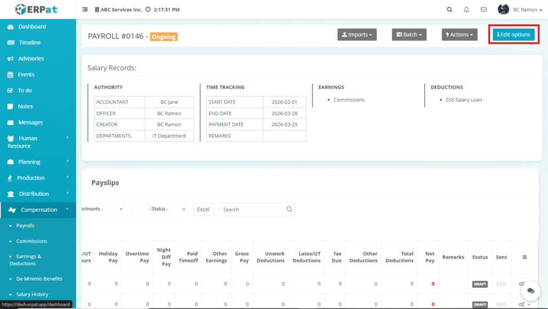The height and width of the screenshot is (309, 548).
Task: Select the Status filter dropdown
Action: point(159,209)
